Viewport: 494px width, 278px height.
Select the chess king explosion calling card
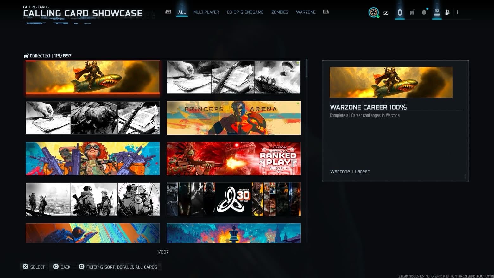coord(233,233)
